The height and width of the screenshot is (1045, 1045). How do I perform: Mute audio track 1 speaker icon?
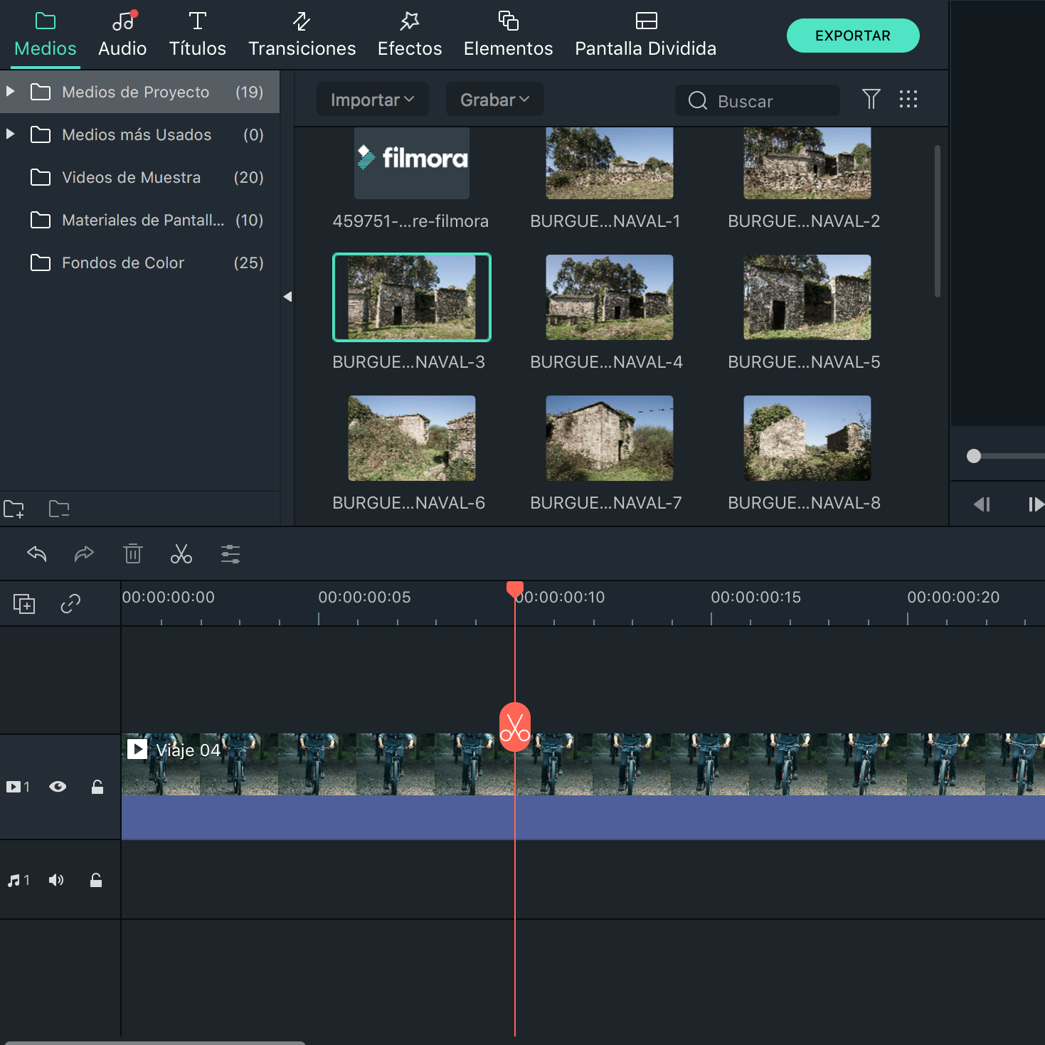click(x=56, y=881)
